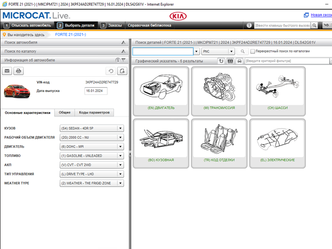Click the FORTE 21 (2021-) breadcrumb link
The width and height of the screenshot is (332, 249).
click(71, 34)
